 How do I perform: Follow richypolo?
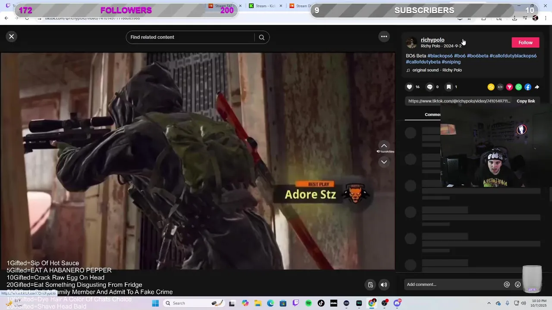[x=525, y=43]
